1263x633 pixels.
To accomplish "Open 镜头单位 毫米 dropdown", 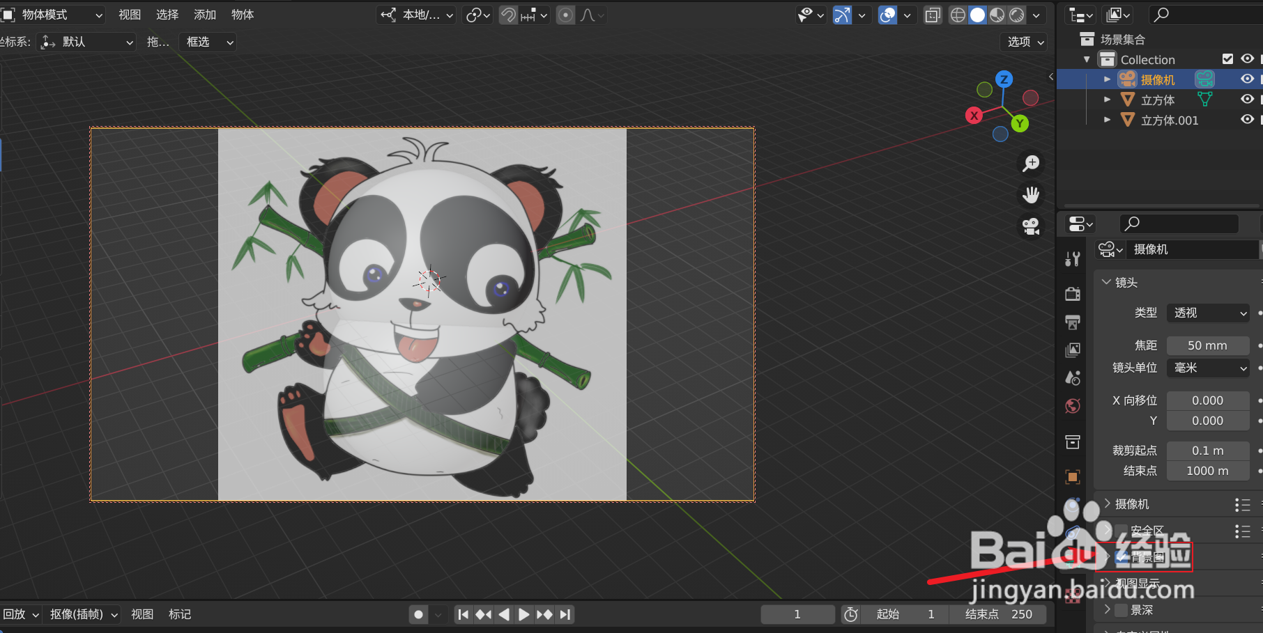I will click(x=1209, y=368).
